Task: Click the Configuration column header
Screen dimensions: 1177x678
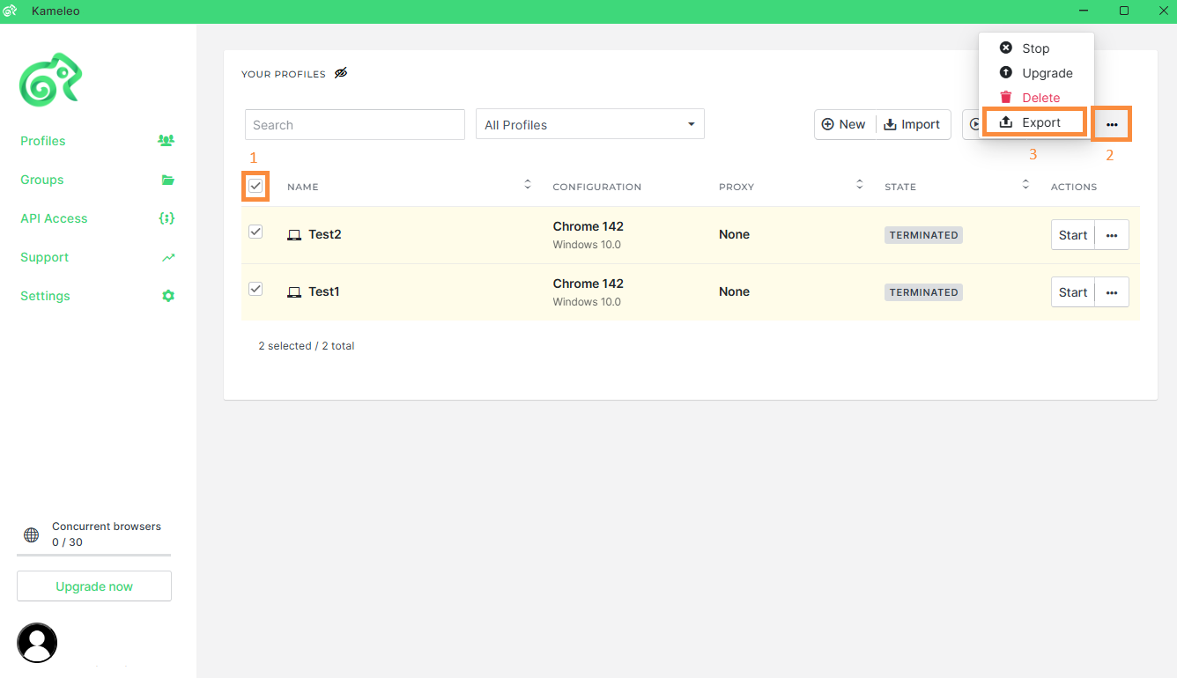Action: pos(596,187)
